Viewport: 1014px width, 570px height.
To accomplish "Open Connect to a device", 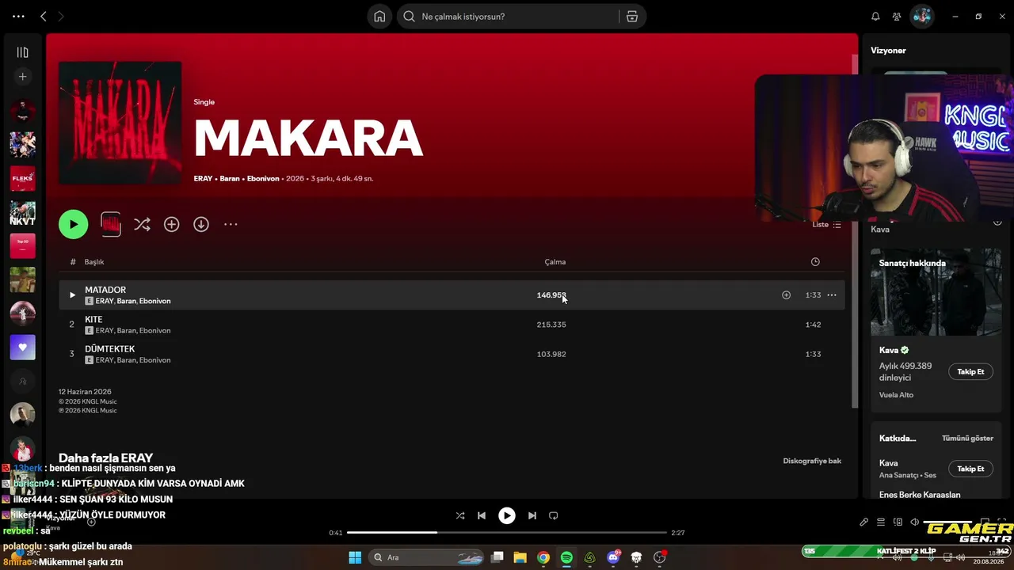I will pos(898,522).
